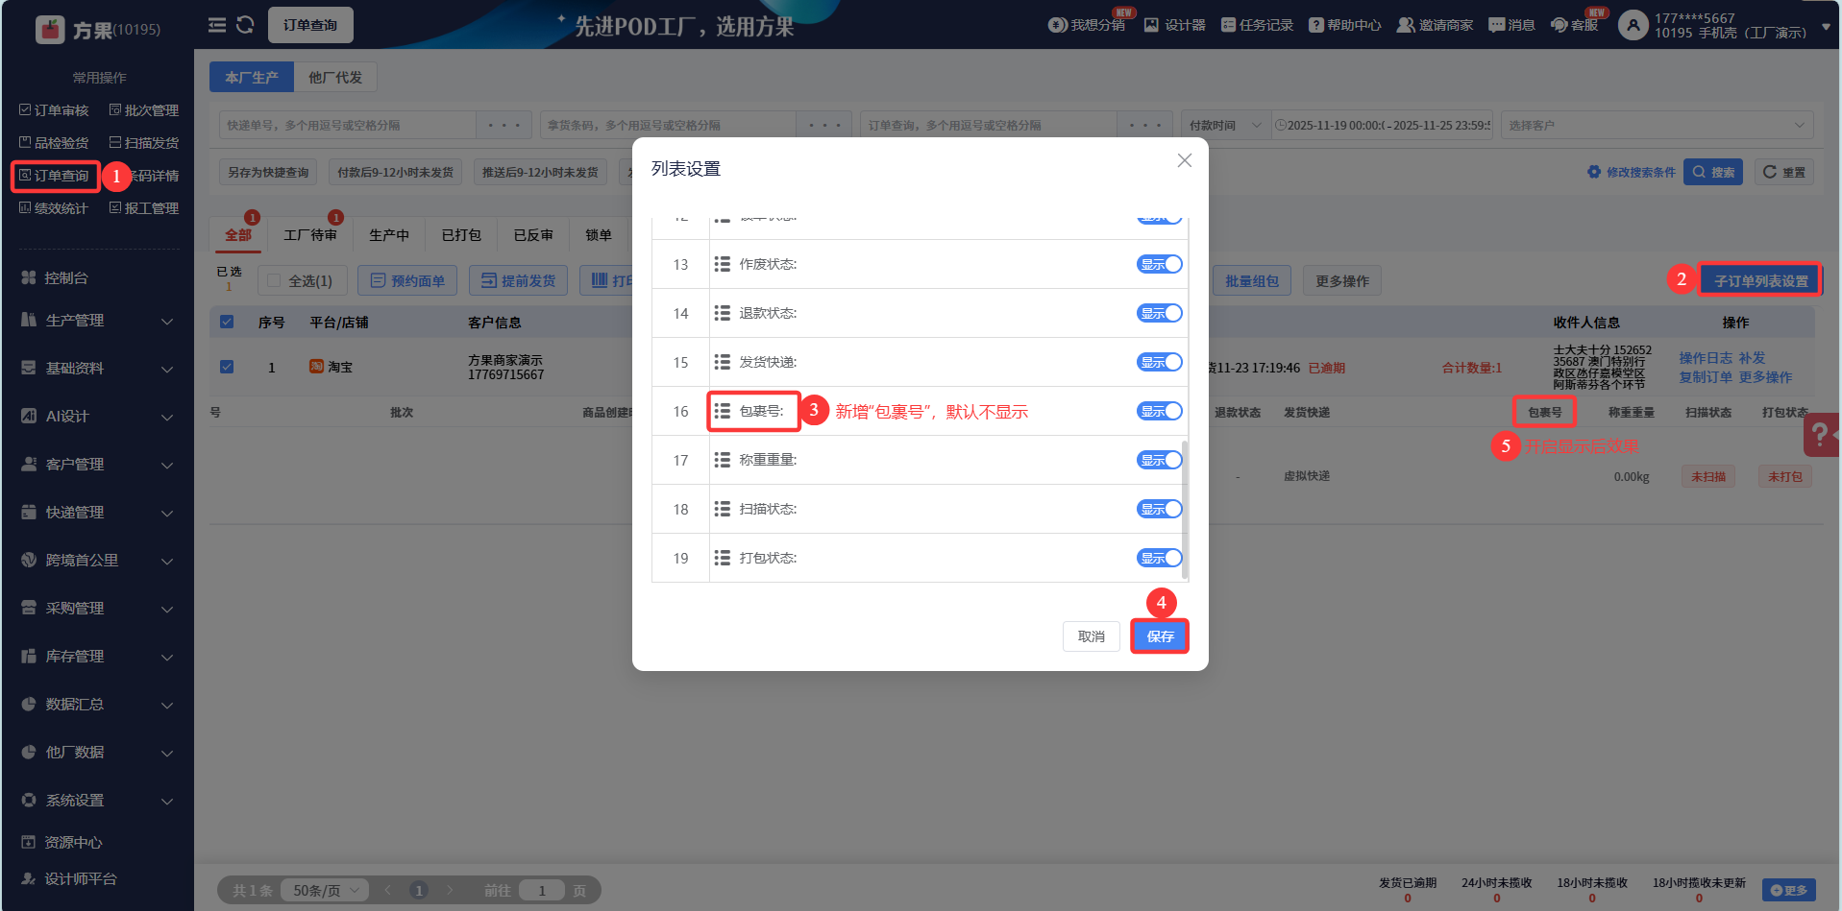Image resolution: width=1842 pixels, height=911 pixels.
Task: Open 绩效统计 shortcut
Action: click(54, 208)
